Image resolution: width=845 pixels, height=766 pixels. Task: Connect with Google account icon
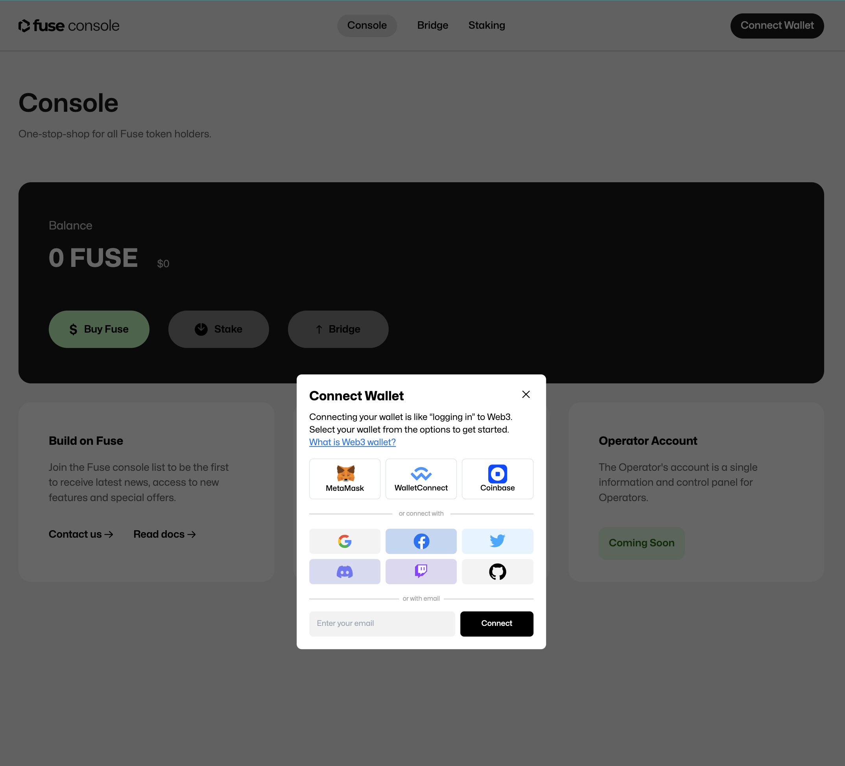coord(345,541)
